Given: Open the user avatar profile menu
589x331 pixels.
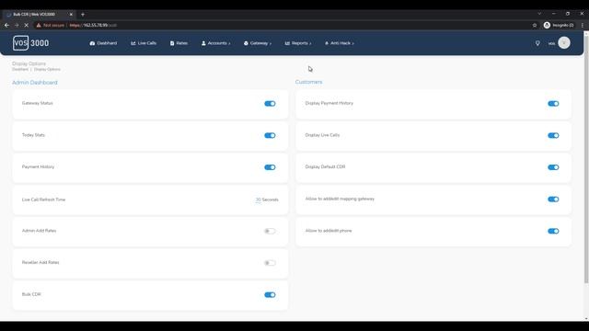Looking at the screenshot, I should pyautogui.click(x=564, y=43).
